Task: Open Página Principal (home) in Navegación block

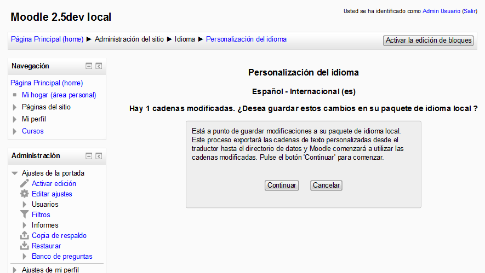Action: coord(47,83)
